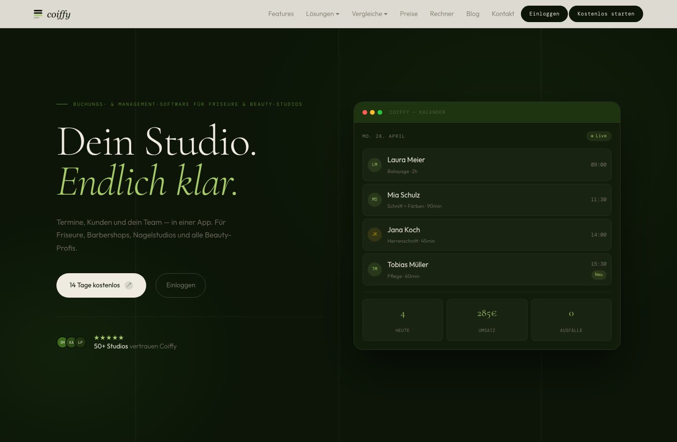Click the Mo. 28. April date label
This screenshot has height=442, width=677.
coord(384,136)
